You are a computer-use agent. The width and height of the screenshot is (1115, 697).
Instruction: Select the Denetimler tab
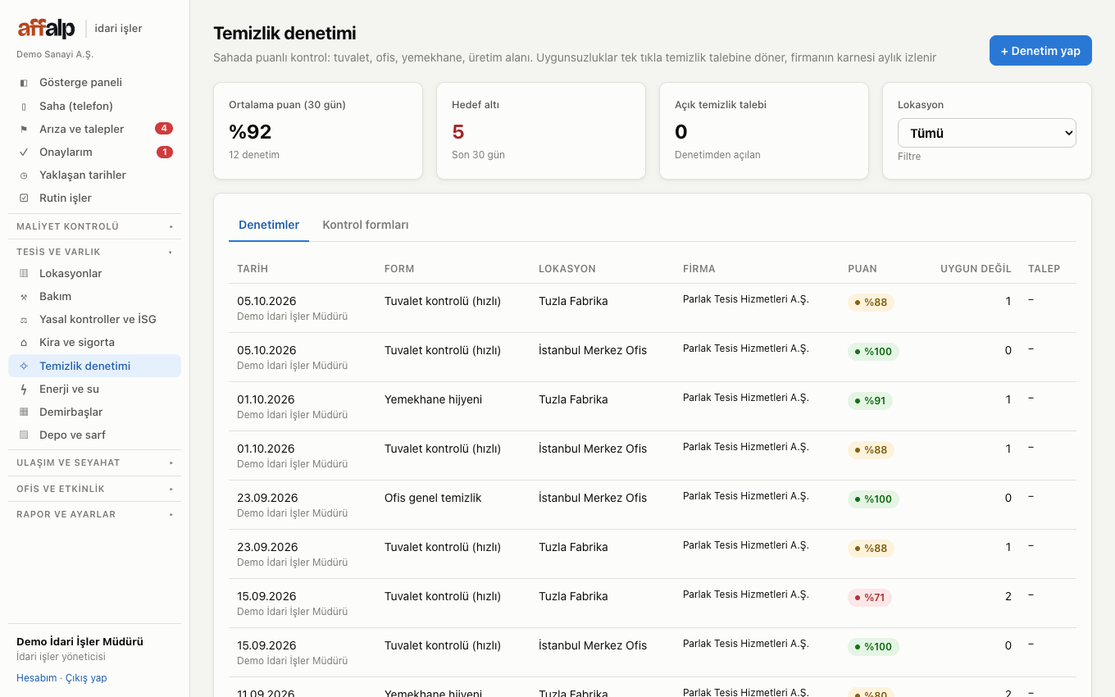tap(269, 225)
